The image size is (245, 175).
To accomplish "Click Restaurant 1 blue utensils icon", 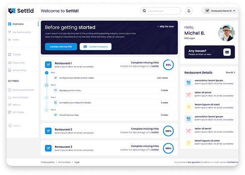I will [x=48, y=65].
